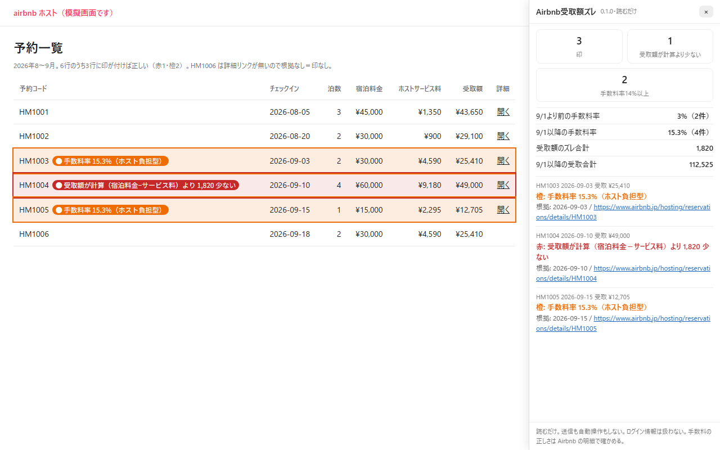Open details link for HM1002
The image size is (720, 450).
click(503, 136)
